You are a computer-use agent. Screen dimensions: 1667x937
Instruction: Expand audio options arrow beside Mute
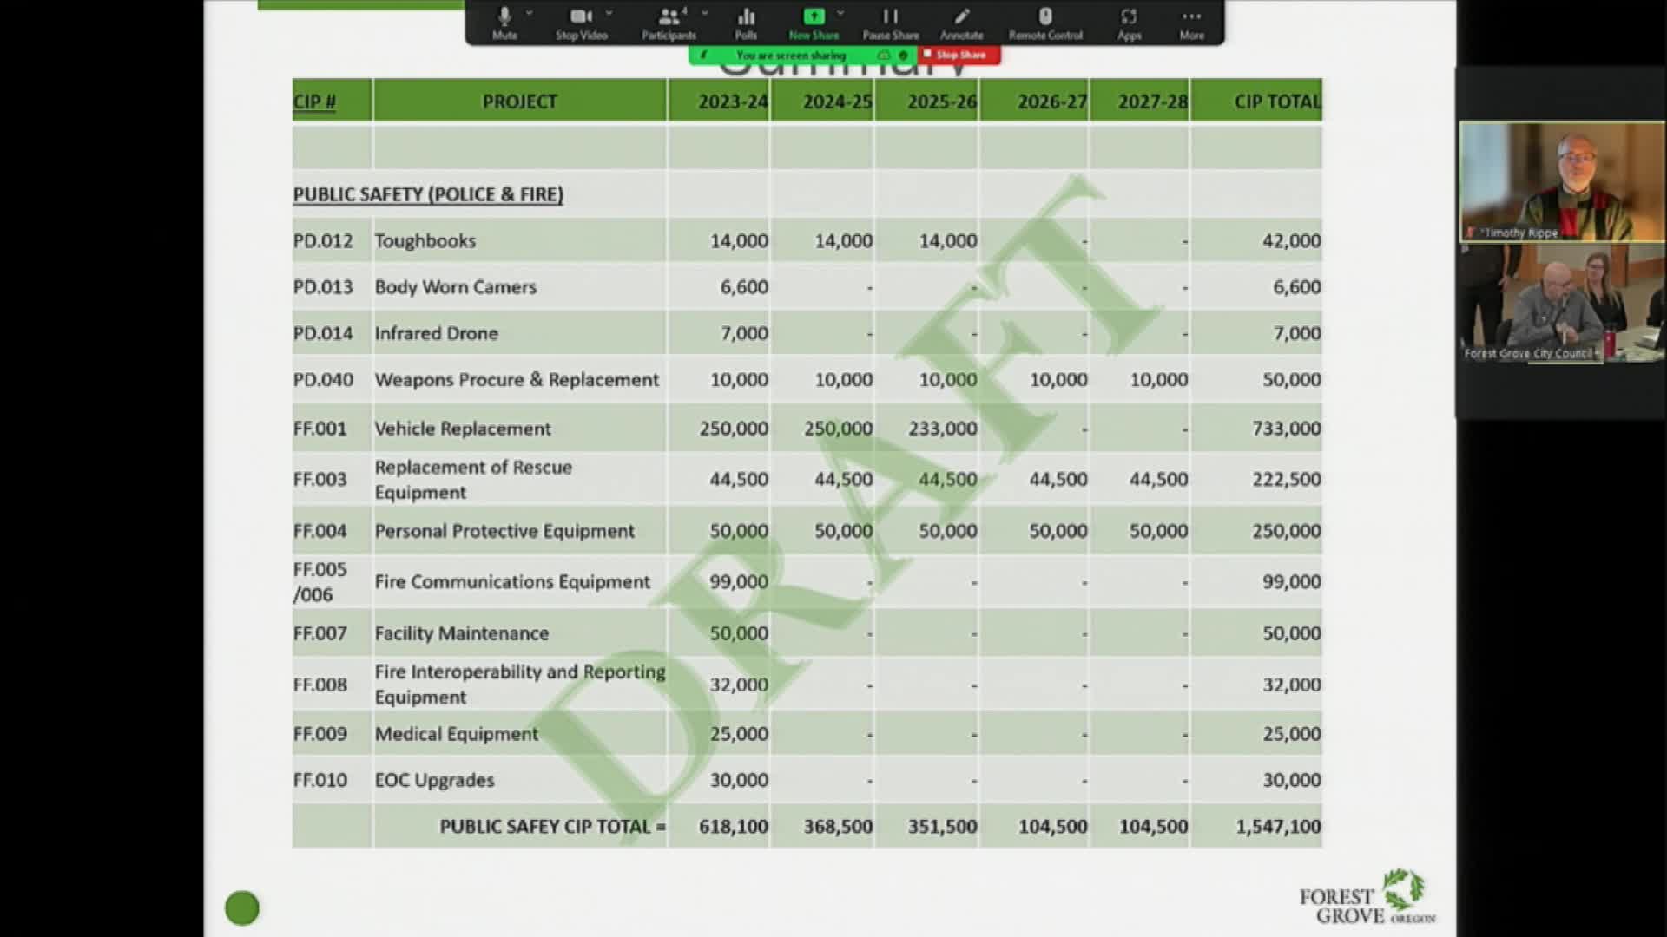click(529, 14)
